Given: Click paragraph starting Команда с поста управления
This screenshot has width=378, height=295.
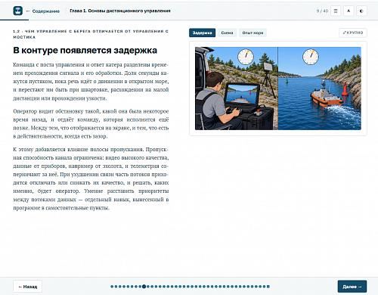Looking at the screenshot, I should point(91,82).
